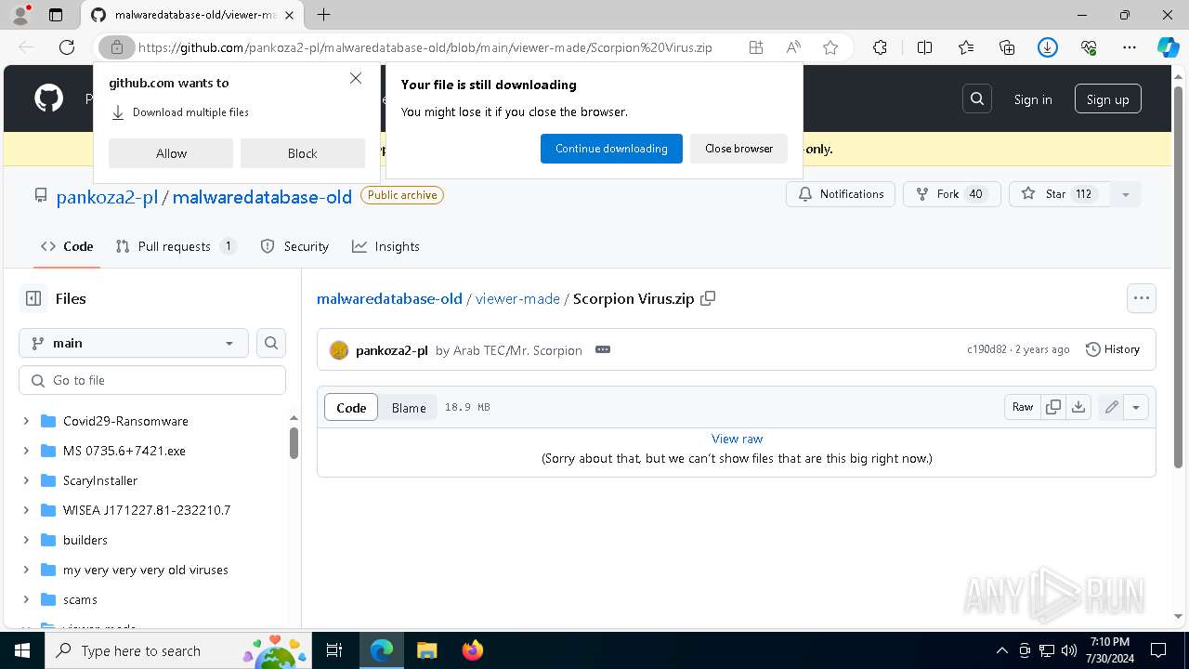This screenshot has height=669, width=1189.
Task: Open the viewer-made breadcrumb link
Action: (517, 298)
